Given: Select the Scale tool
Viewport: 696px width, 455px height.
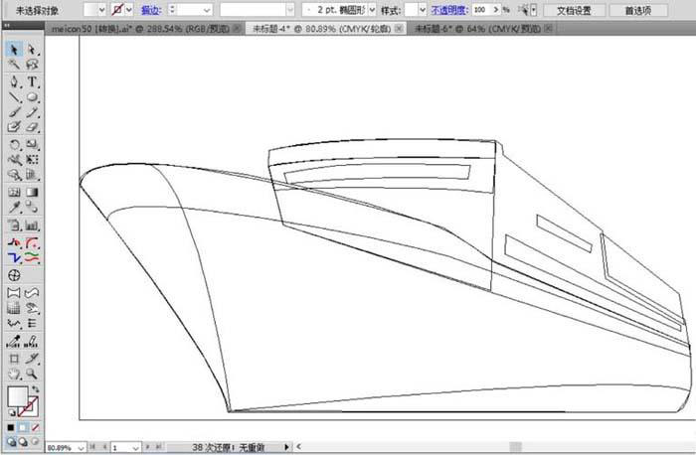Looking at the screenshot, I should [32, 145].
